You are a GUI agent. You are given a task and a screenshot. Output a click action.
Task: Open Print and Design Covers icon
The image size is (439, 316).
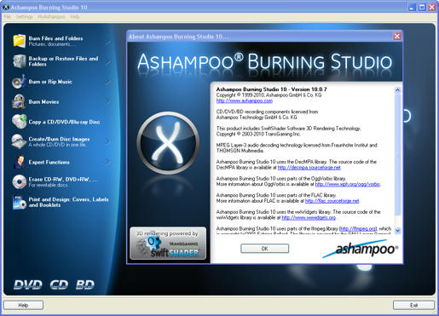[19, 202]
